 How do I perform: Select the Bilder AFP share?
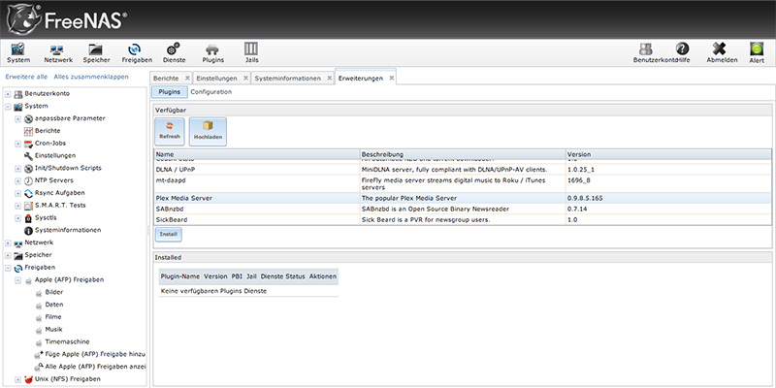pos(54,292)
